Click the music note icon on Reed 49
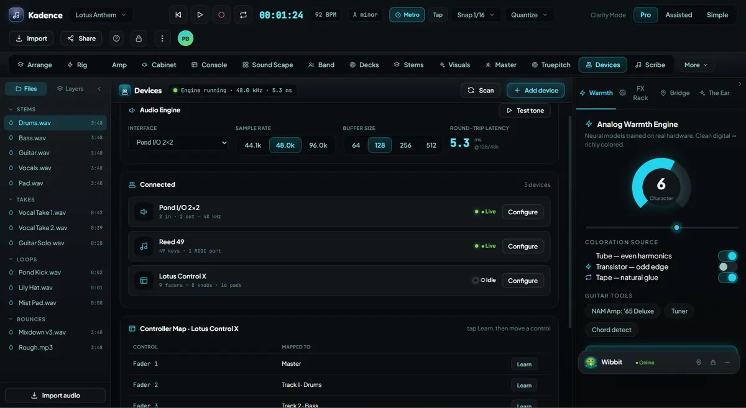 144,246
